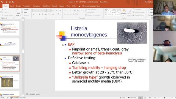Toggle Bold formatting

point(34,14)
